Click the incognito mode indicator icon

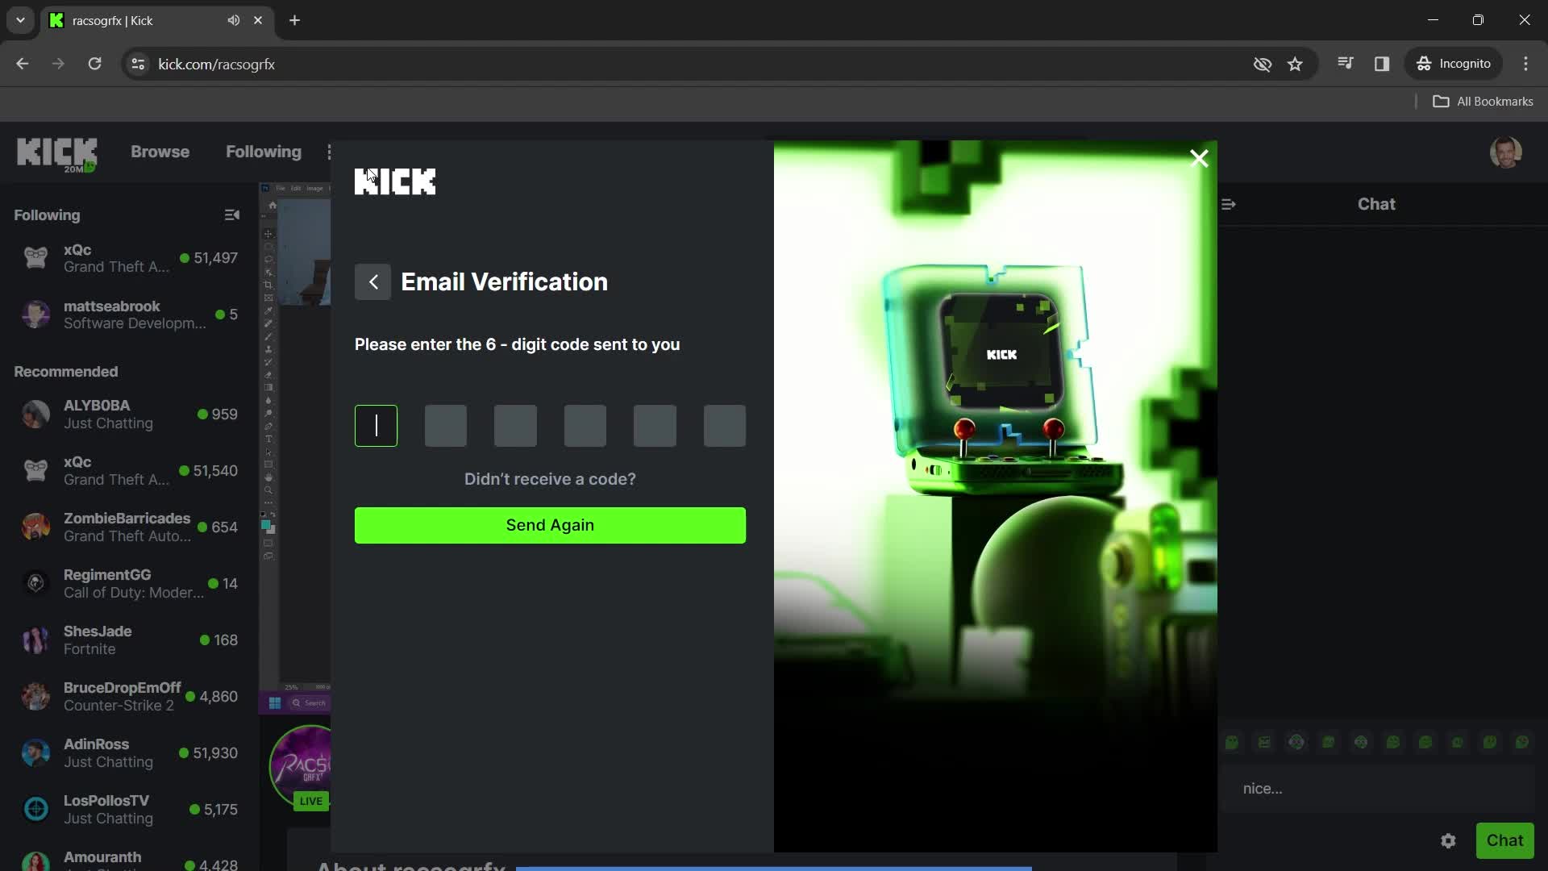pos(1425,64)
